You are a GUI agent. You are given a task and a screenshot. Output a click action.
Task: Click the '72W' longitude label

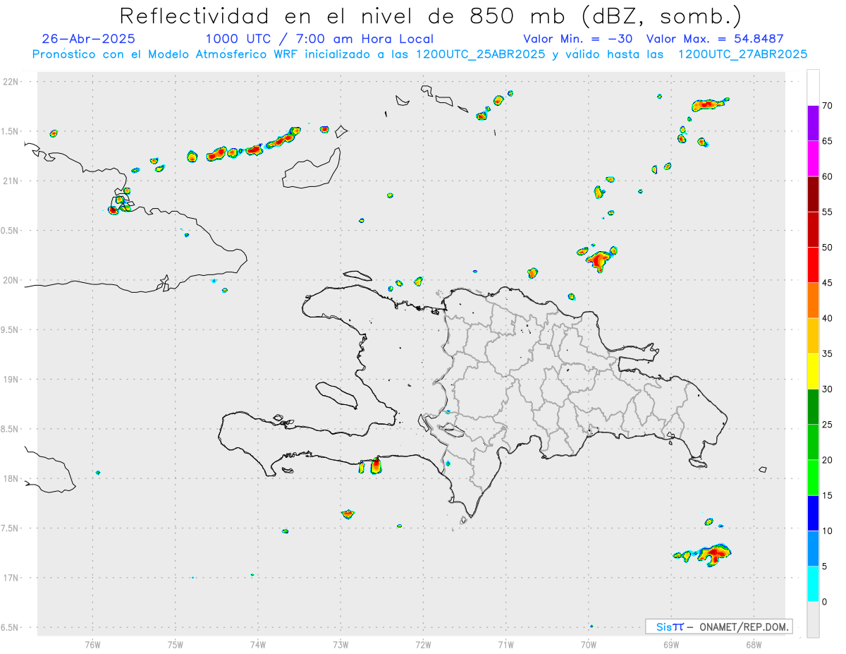[423, 644]
